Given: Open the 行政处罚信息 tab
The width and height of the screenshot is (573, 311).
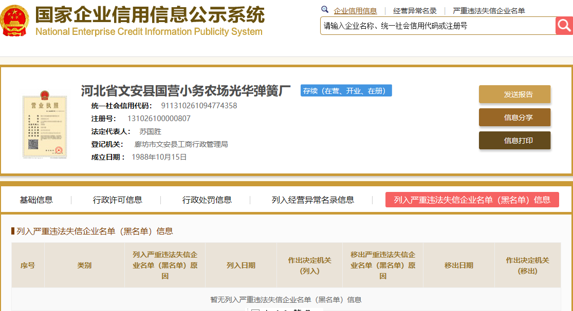Looking at the screenshot, I should (207, 200).
